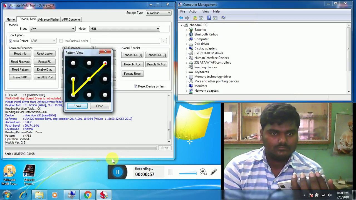
Task: Open File menu in Computer Management
Action: [183, 11]
